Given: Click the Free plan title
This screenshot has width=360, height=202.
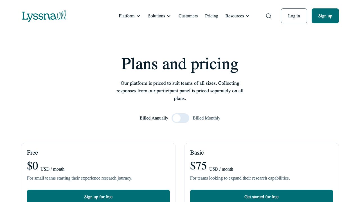Looking at the screenshot, I should tap(32, 153).
